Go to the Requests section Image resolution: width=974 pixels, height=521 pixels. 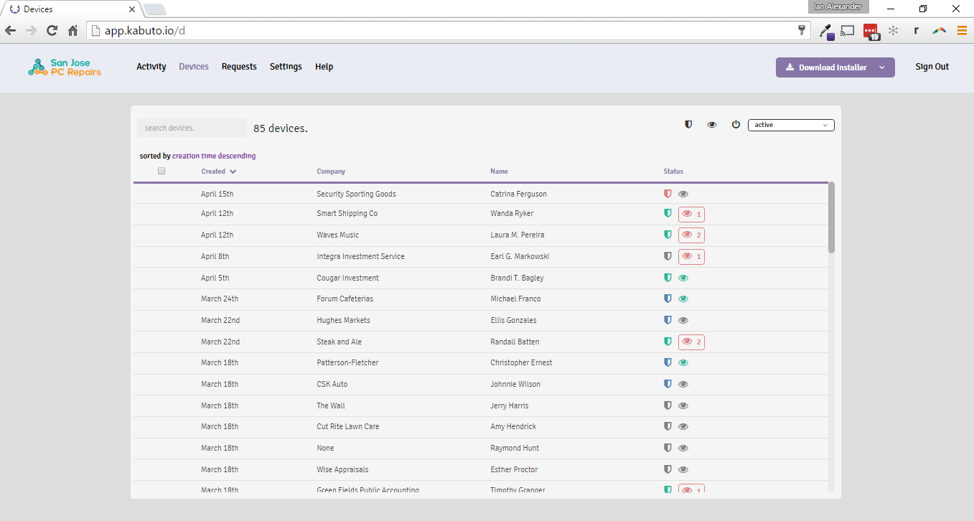(239, 67)
